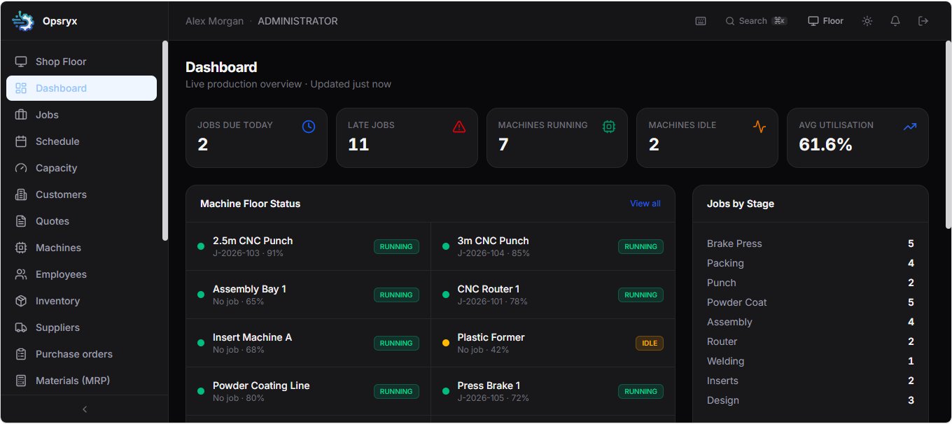Click Design stage row
This screenshot has height=424, width=952.
(x=811, y=400)
